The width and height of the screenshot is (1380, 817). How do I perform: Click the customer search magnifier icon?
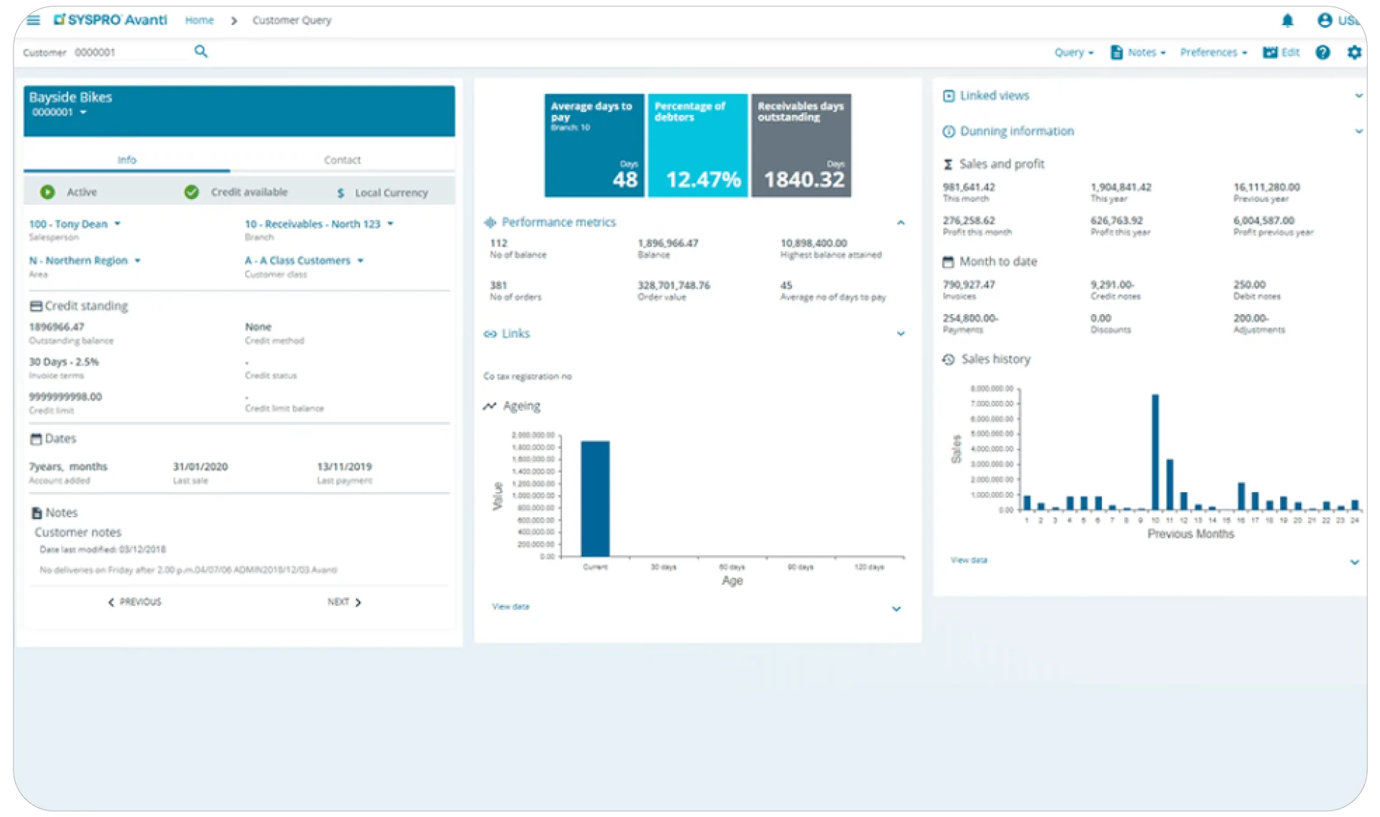[201, 51]
